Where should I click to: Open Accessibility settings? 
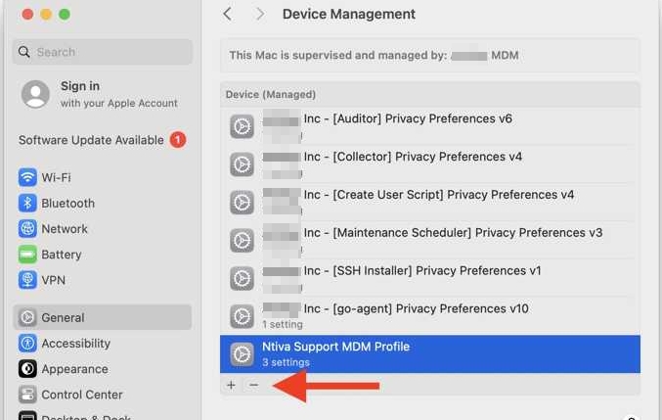[x=102, y=343]
